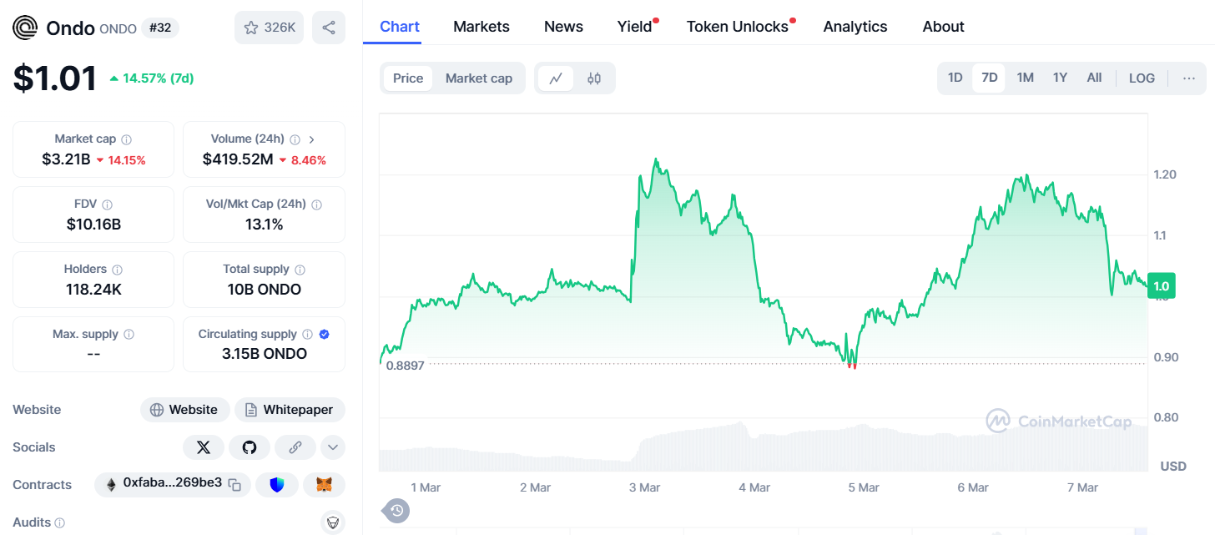
Task: Open the chart more options ellipsis menu
Action: [x=1189, y=78]
